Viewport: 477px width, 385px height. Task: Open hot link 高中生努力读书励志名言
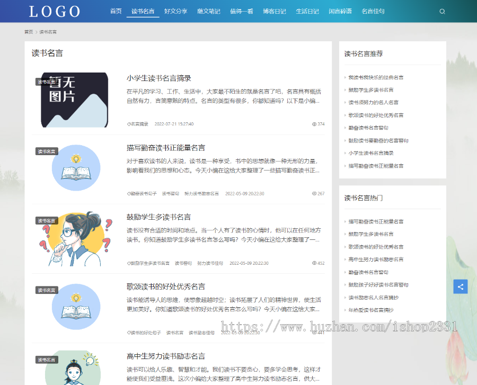376,259
